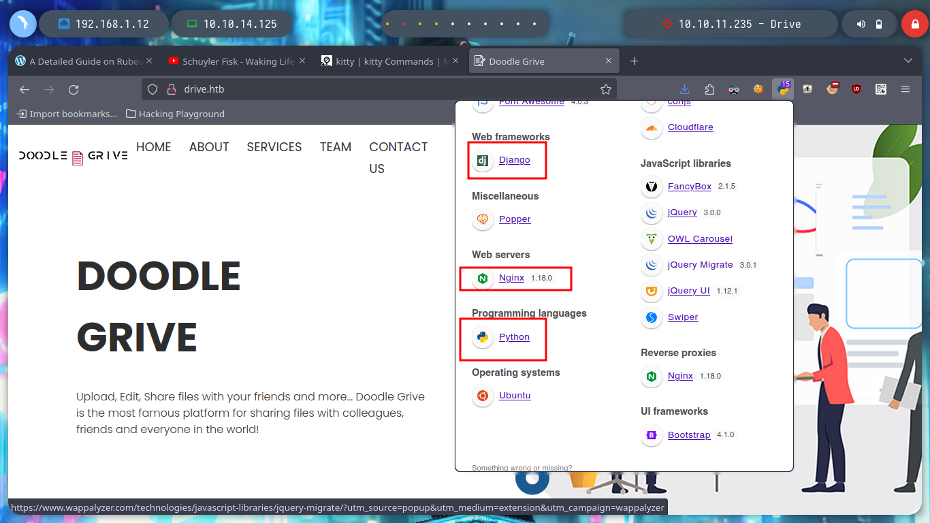The image size is (930, 523).
Task: Click the 'Something wrong or missing?' link
Action: click(x=522, y=468)
